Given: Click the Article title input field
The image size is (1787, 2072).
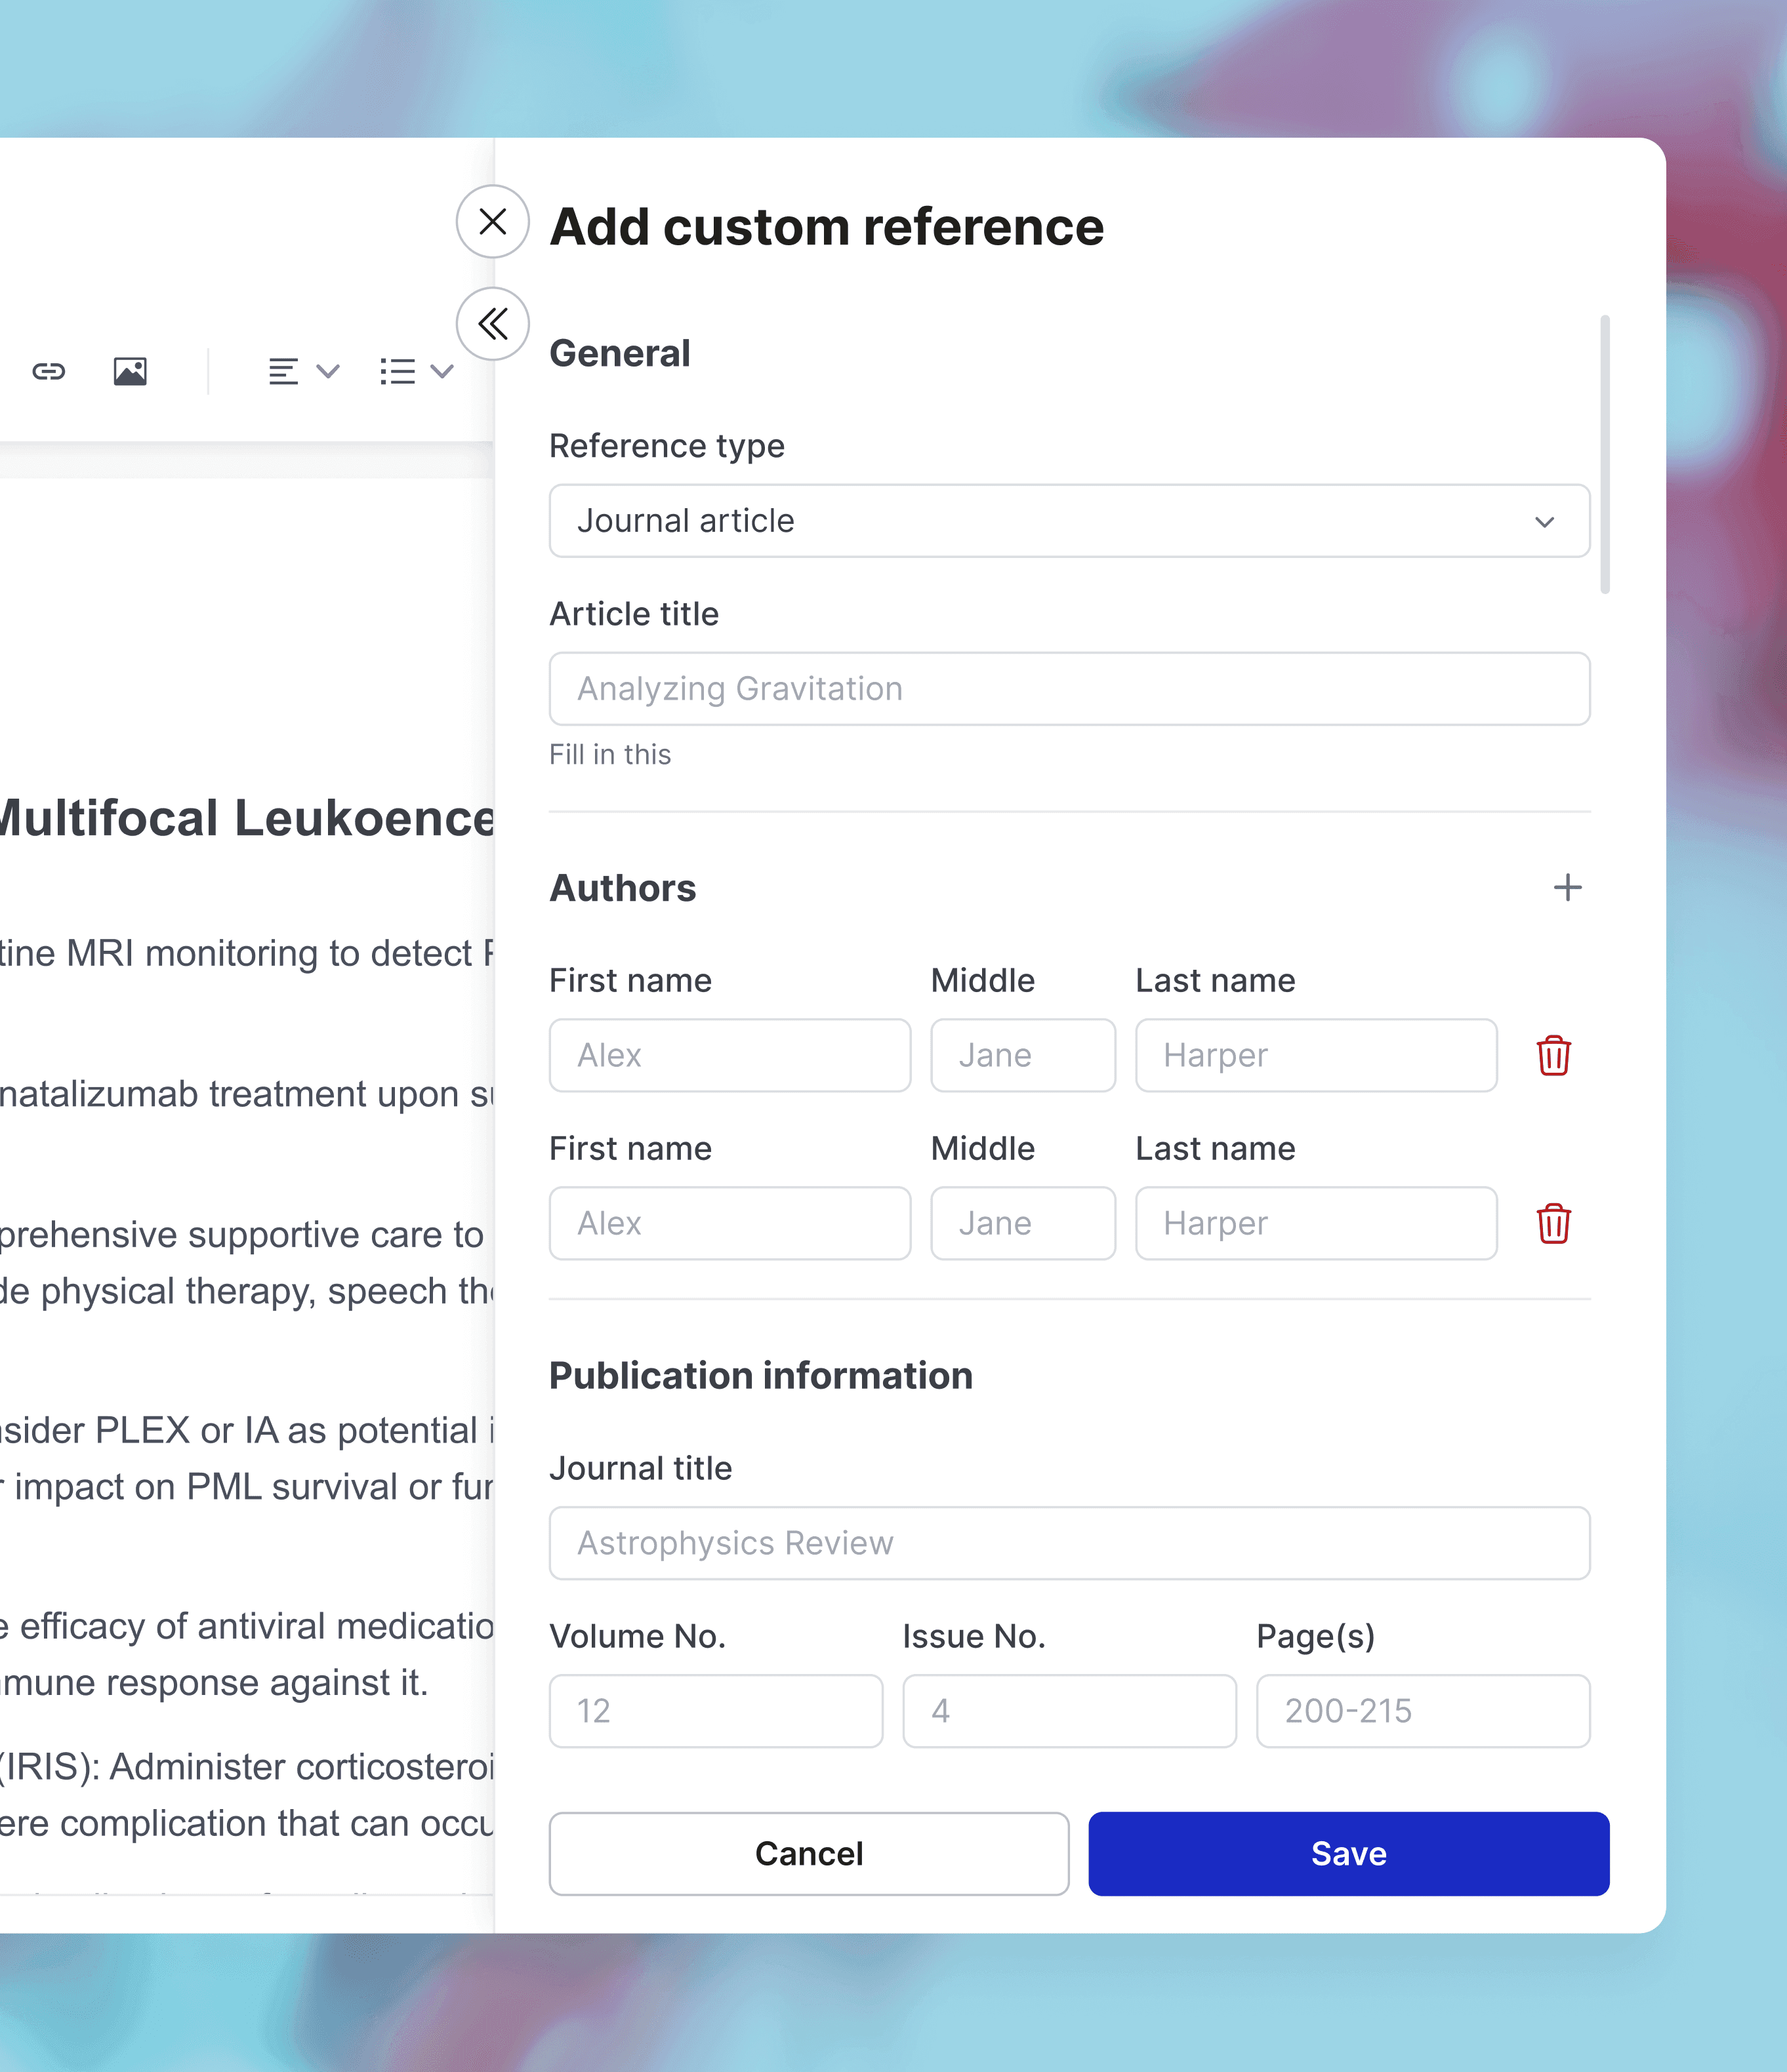Looking at the screenshot, I should tap(1069, 689).
